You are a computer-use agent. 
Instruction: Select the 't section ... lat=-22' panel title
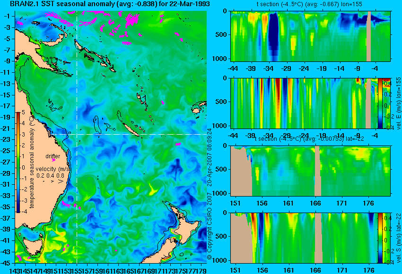(309, 139)
